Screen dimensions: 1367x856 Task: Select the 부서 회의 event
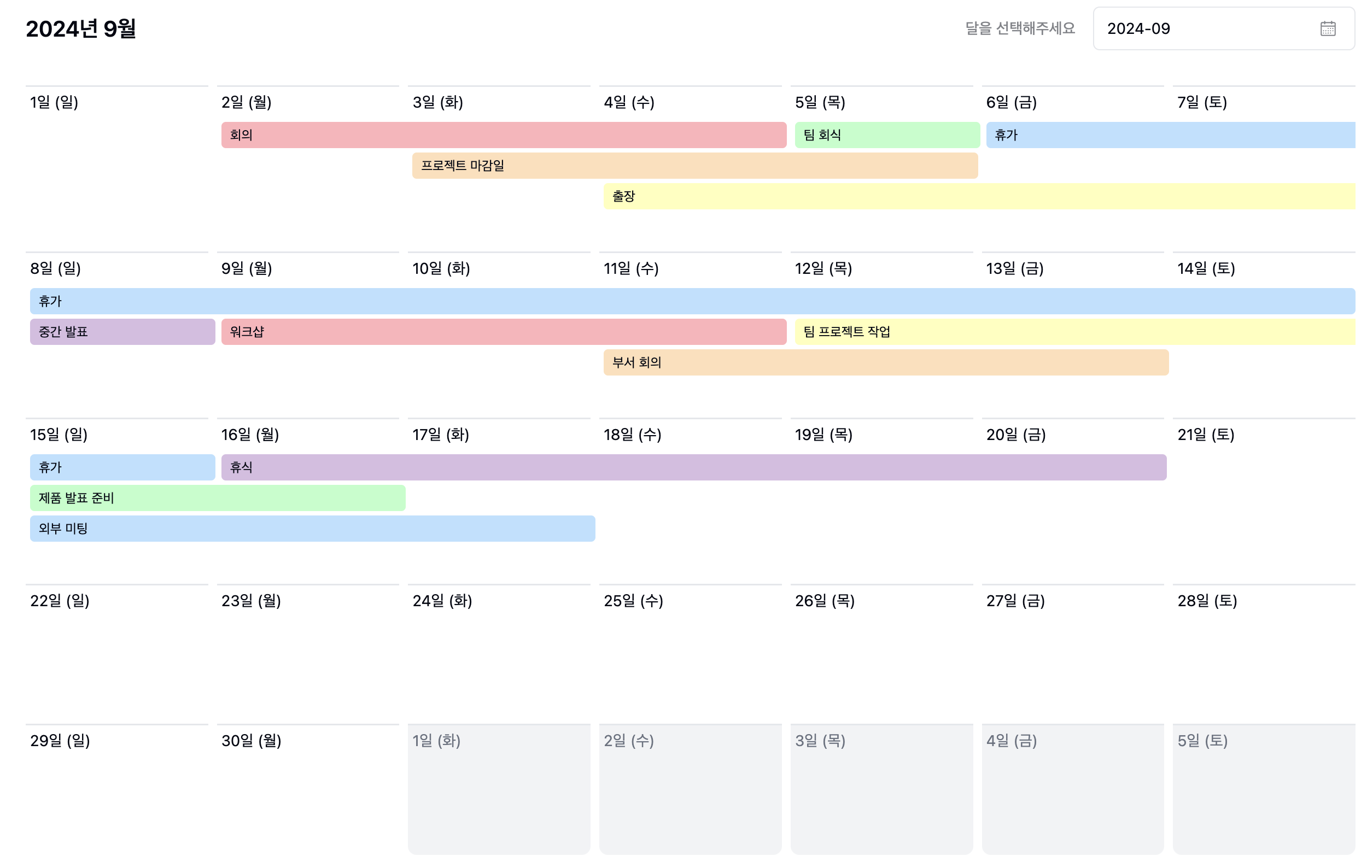885,362
